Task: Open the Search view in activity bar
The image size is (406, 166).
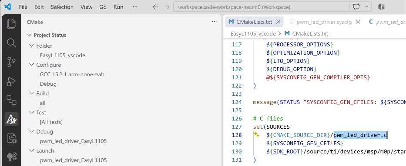Action: [x=11, y=43]
